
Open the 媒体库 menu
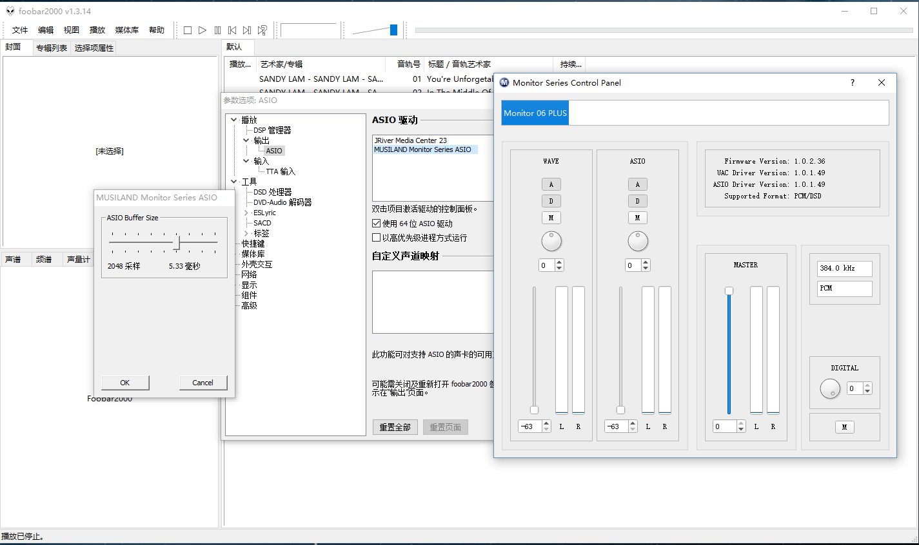[126, 30]
